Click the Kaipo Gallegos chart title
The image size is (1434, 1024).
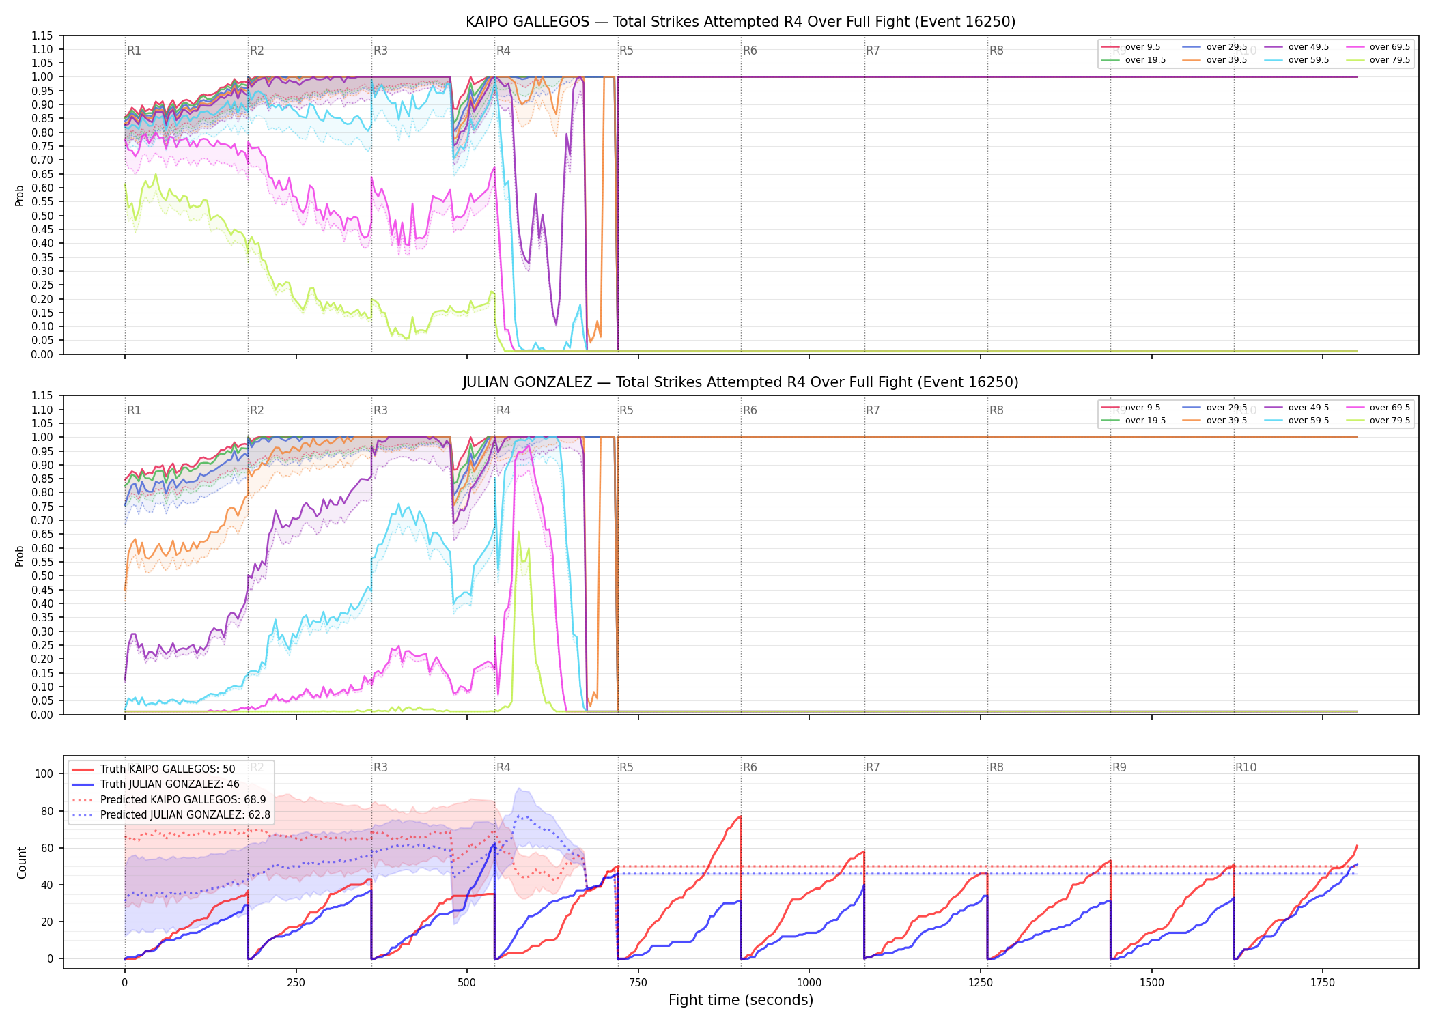click(x=740, y=22)
